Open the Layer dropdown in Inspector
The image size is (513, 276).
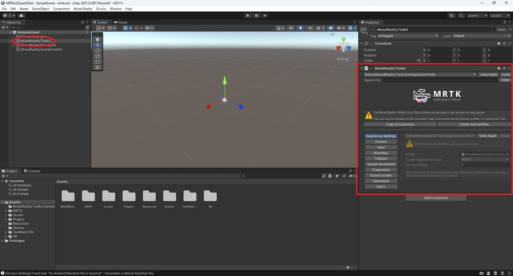click(x=482, y=36)
